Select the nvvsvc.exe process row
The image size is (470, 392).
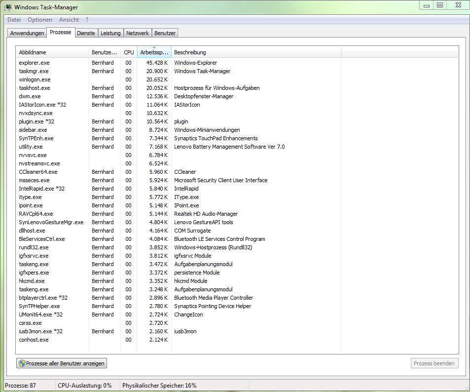click(x=179, y=155)
